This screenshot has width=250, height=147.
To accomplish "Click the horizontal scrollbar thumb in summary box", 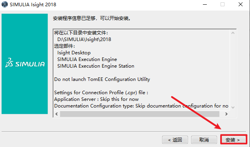I will [140, 114].
